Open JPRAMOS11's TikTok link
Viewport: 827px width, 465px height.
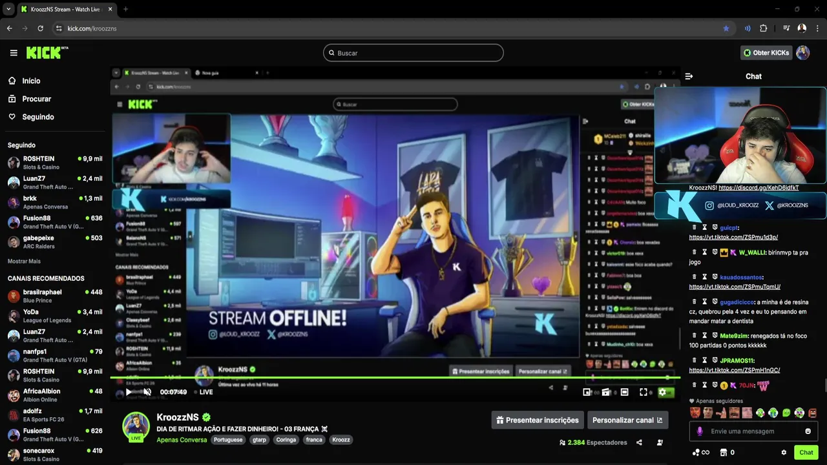[735, 371]
